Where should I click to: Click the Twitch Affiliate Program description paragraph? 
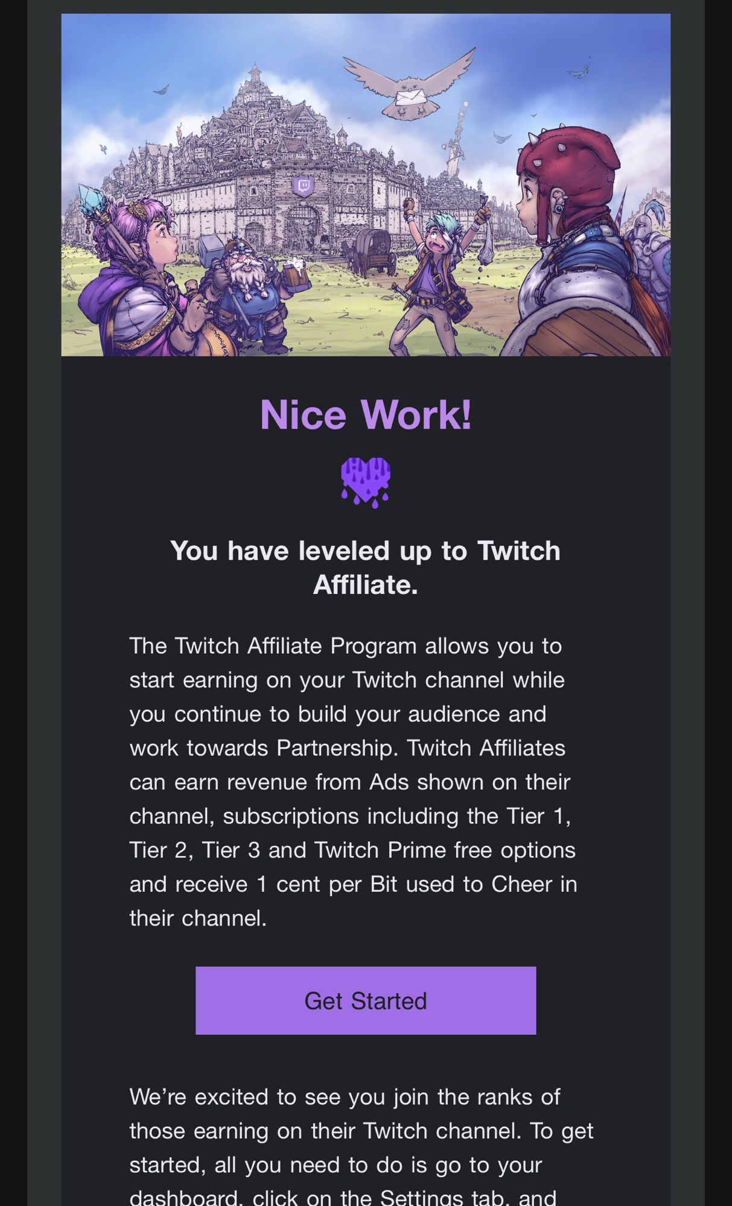click(x=354, y=781)
